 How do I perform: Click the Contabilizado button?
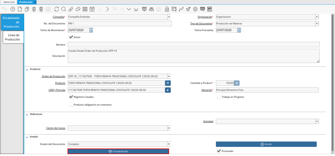pos(118,151)
